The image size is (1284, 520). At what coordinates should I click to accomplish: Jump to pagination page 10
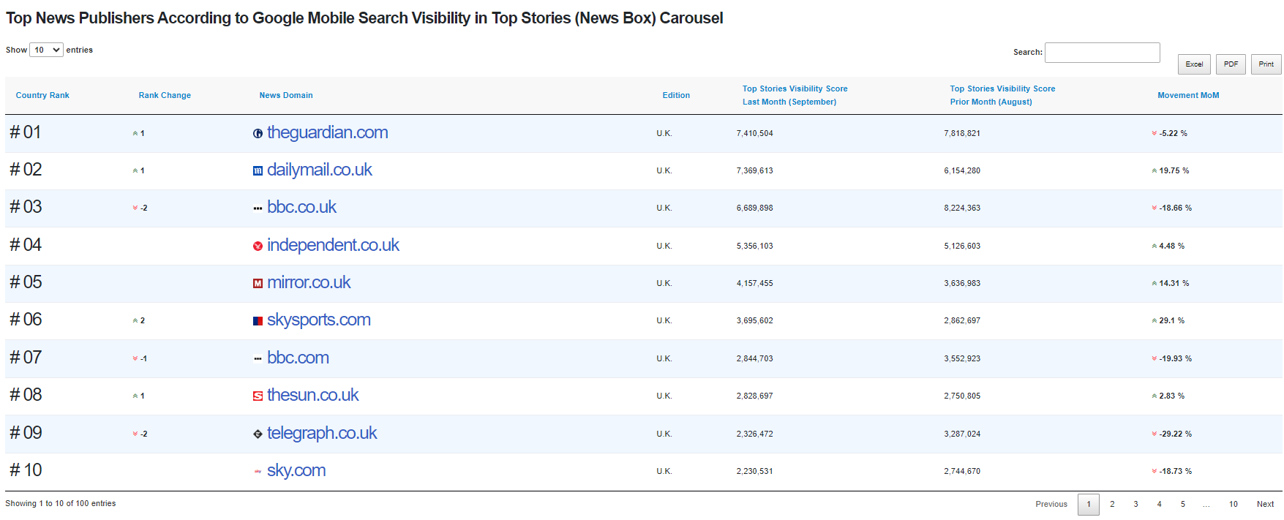tap(1234, 504)
